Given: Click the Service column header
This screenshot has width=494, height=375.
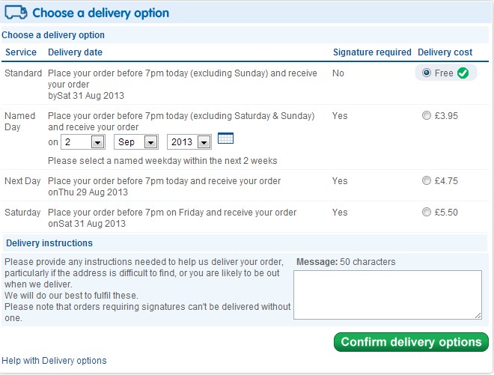Looking at the screenshot, I should pyautogui.click(x=21, y=52).
